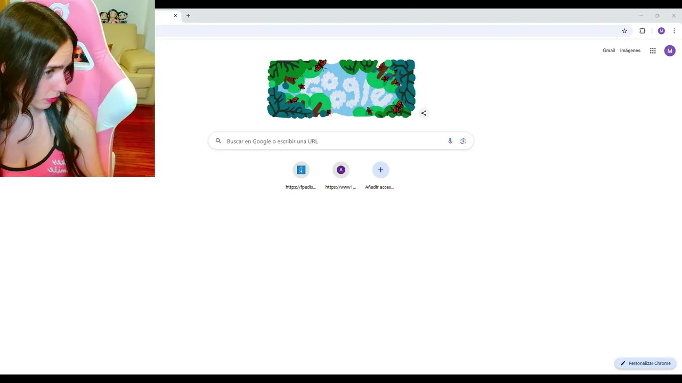
Task: Click the magnifier icon in search box
Action: click(x=218, y=141)
